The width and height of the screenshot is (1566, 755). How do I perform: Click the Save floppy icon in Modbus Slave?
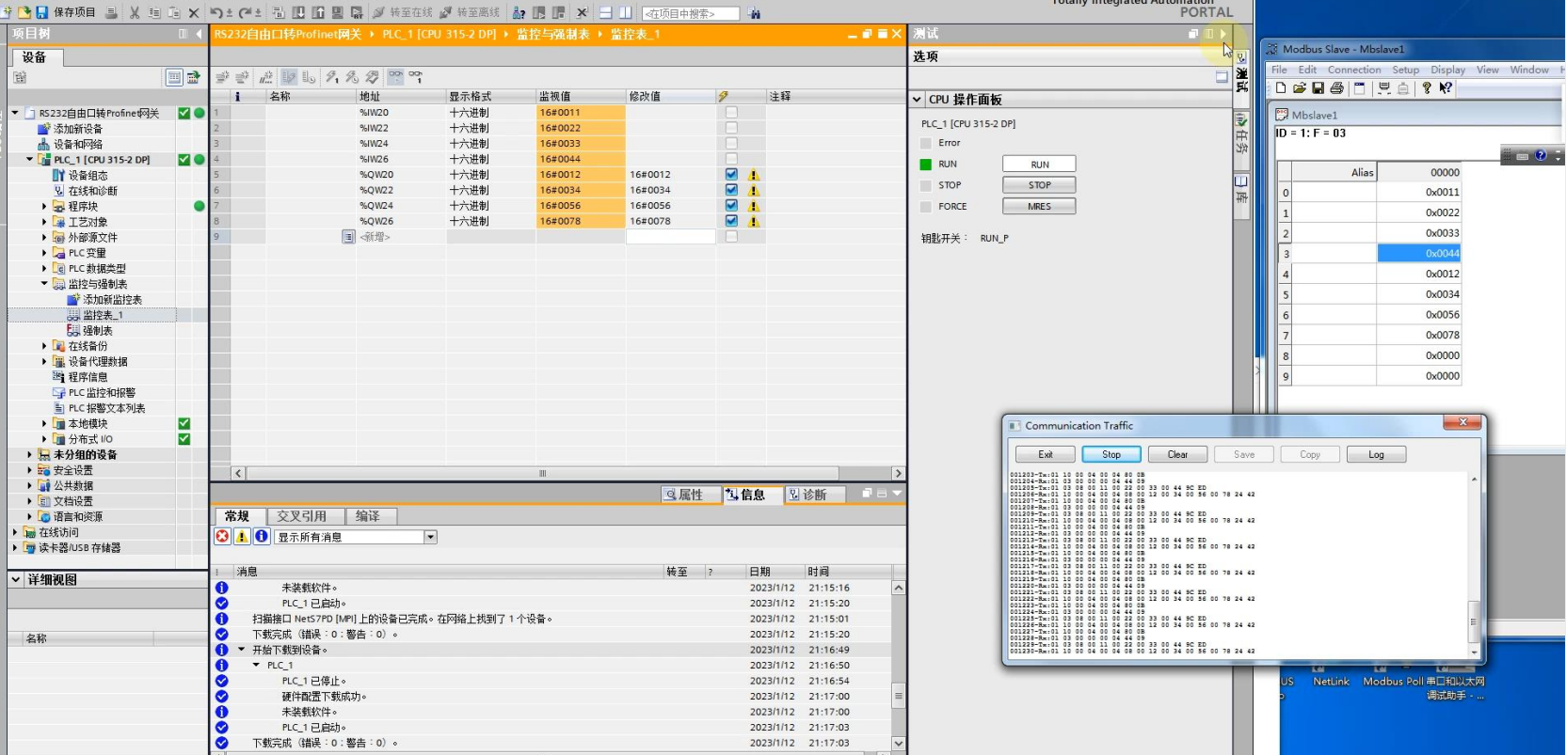[x=1318, y=87]
